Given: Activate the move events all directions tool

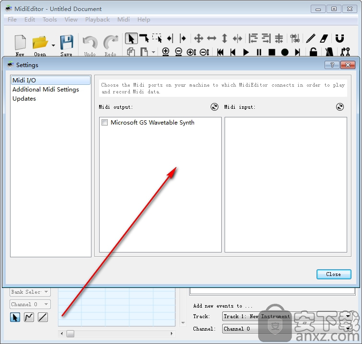Looking at the screenshot, I should (199, 38).
